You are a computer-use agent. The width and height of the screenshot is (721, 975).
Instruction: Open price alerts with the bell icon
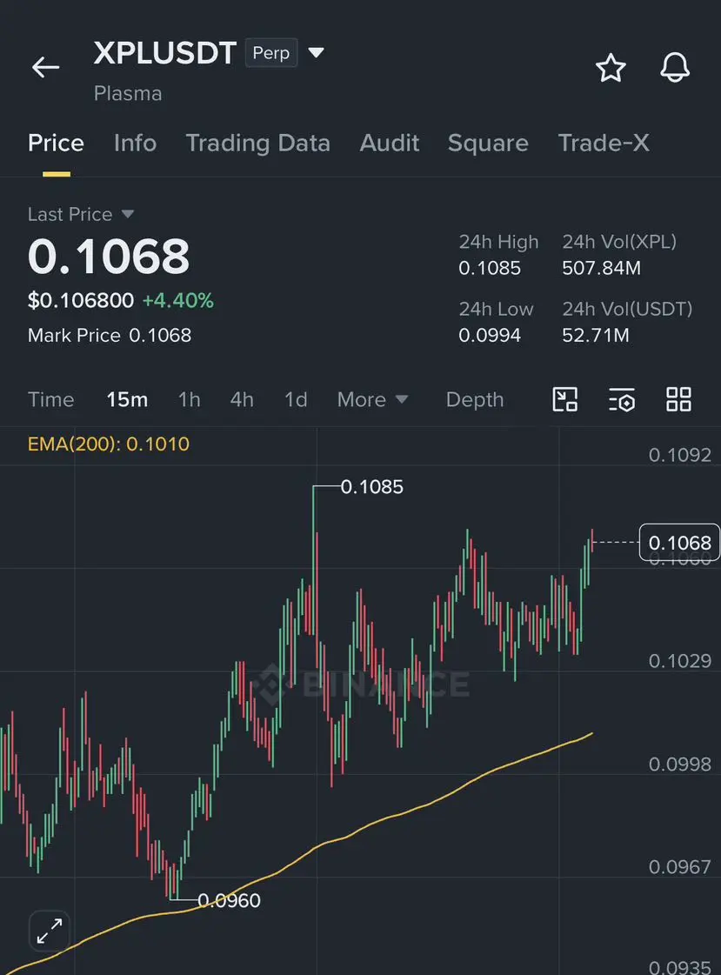click(x=674, y=67)
